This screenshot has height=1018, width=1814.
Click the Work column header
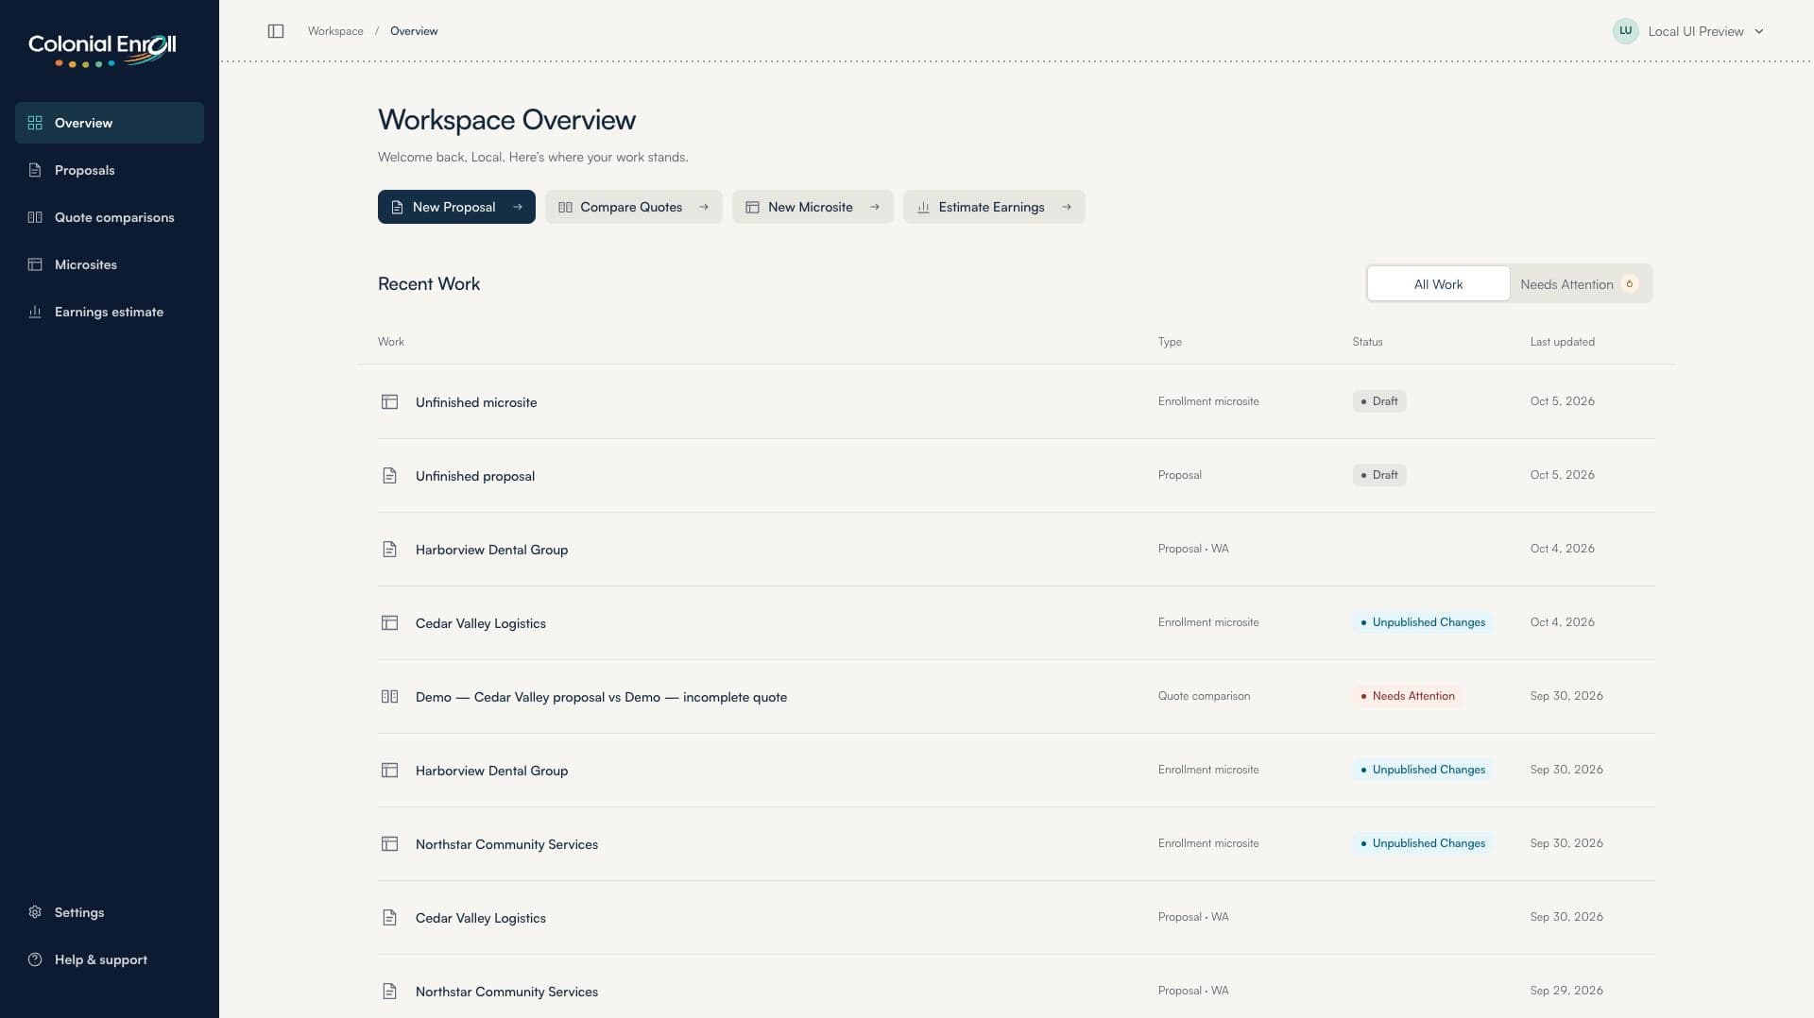[391, 342]
